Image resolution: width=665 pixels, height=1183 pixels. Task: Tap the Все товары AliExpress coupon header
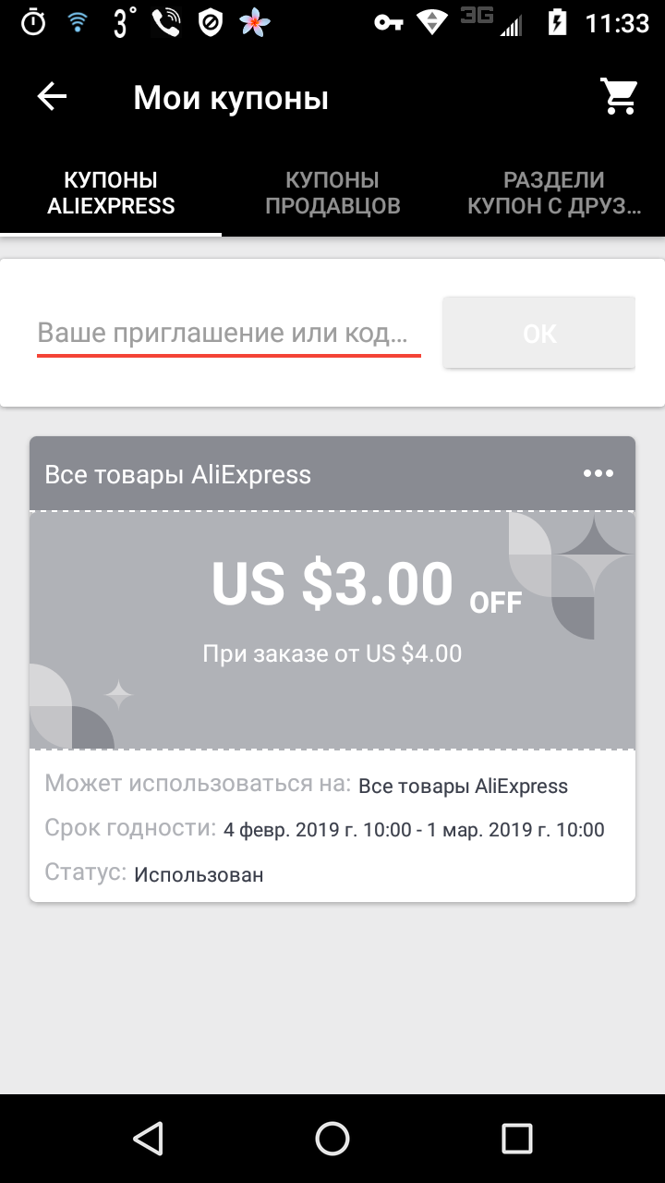pos(178,474)
